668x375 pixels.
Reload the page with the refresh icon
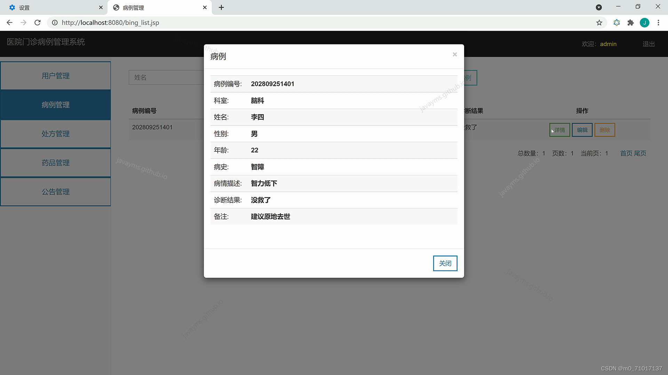coord(38,23)
